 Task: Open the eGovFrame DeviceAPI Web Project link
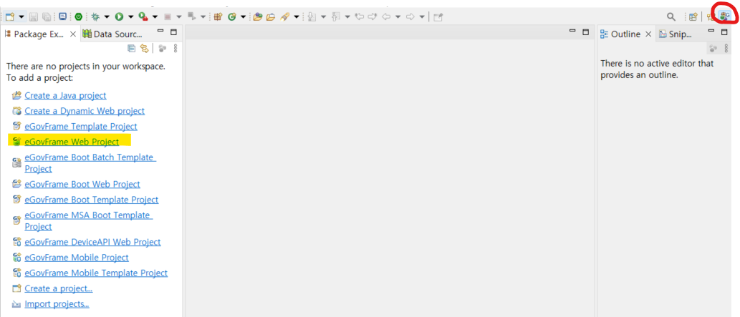pyautogui.click(x=93, y=242)
